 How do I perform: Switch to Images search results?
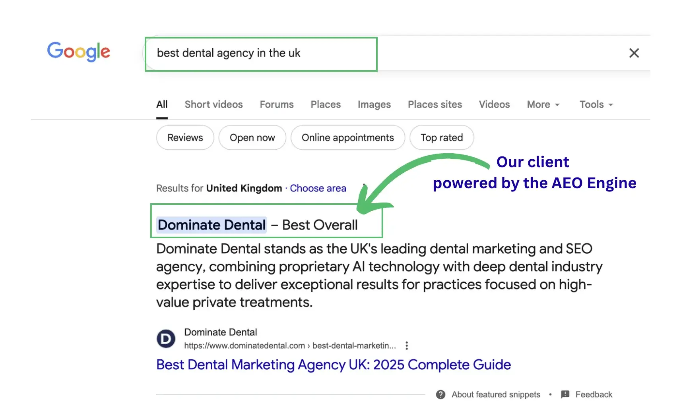coord(374,104)
